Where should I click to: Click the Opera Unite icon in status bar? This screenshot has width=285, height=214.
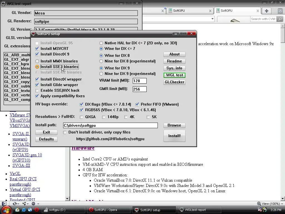point(24,204)
